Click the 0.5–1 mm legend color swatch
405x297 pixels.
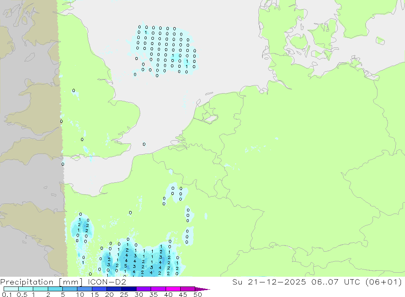point(26,289)
